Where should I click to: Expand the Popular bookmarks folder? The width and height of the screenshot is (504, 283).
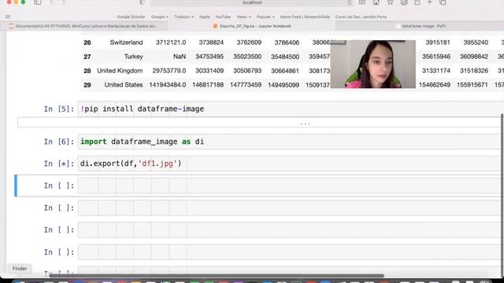265,17
